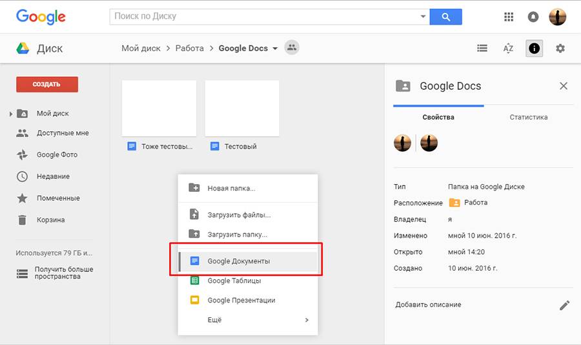Click the Google Docs panel title
Image resolution: width=581 pixels, height=345 pixels.
450,86
